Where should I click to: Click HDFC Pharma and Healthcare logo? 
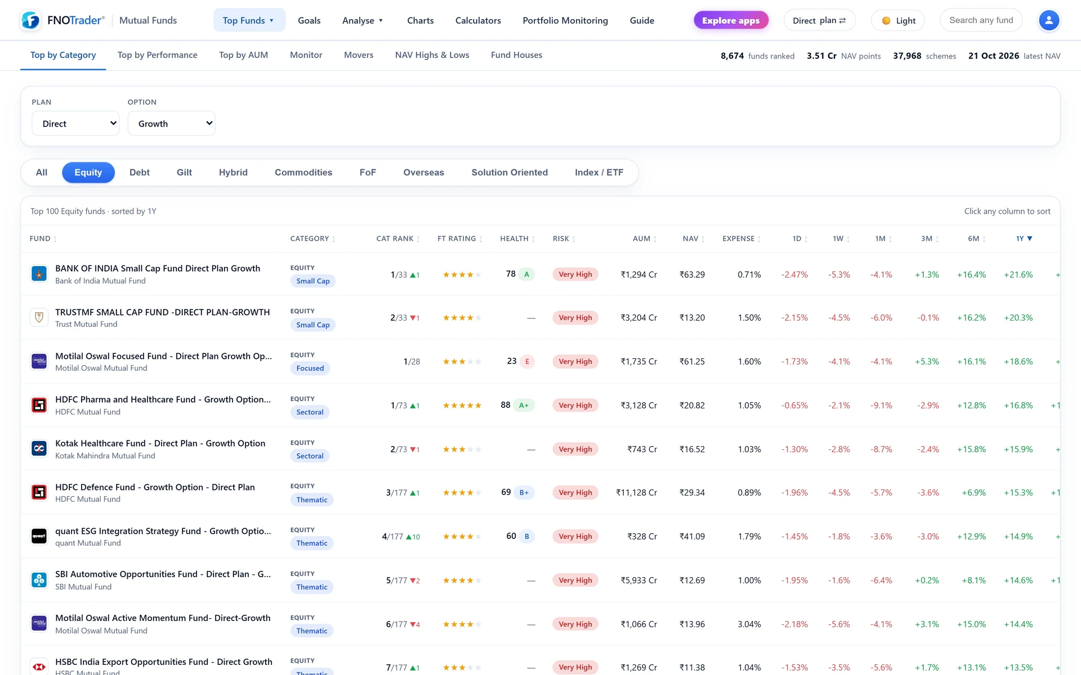pyautogui.click(x=39, y=405)
